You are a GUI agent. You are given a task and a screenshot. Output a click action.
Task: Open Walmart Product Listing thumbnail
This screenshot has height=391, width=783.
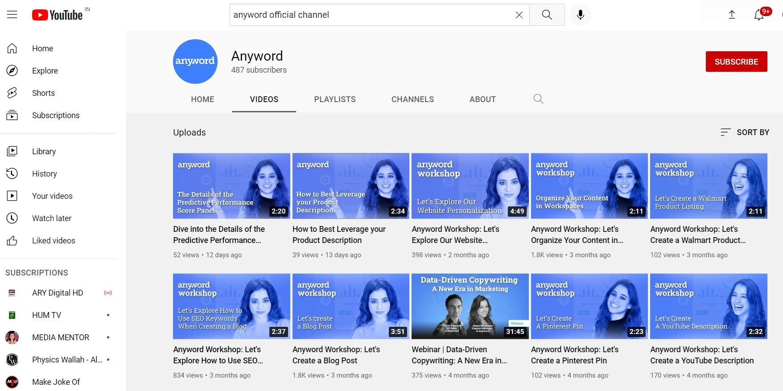click(x=709, y=186)
